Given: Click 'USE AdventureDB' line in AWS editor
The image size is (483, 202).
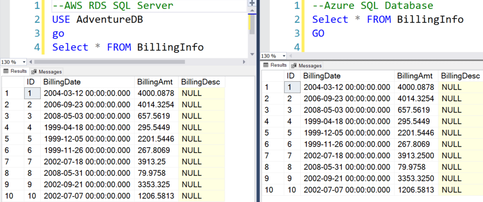Looking at the screenshot, I should (98, 20).
